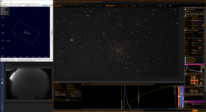Open the Lights frame type dropdown
The image size is (206, 112).
136,6
